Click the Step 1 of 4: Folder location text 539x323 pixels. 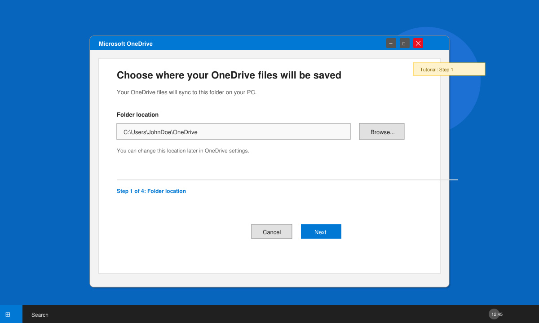pos(151,191)
